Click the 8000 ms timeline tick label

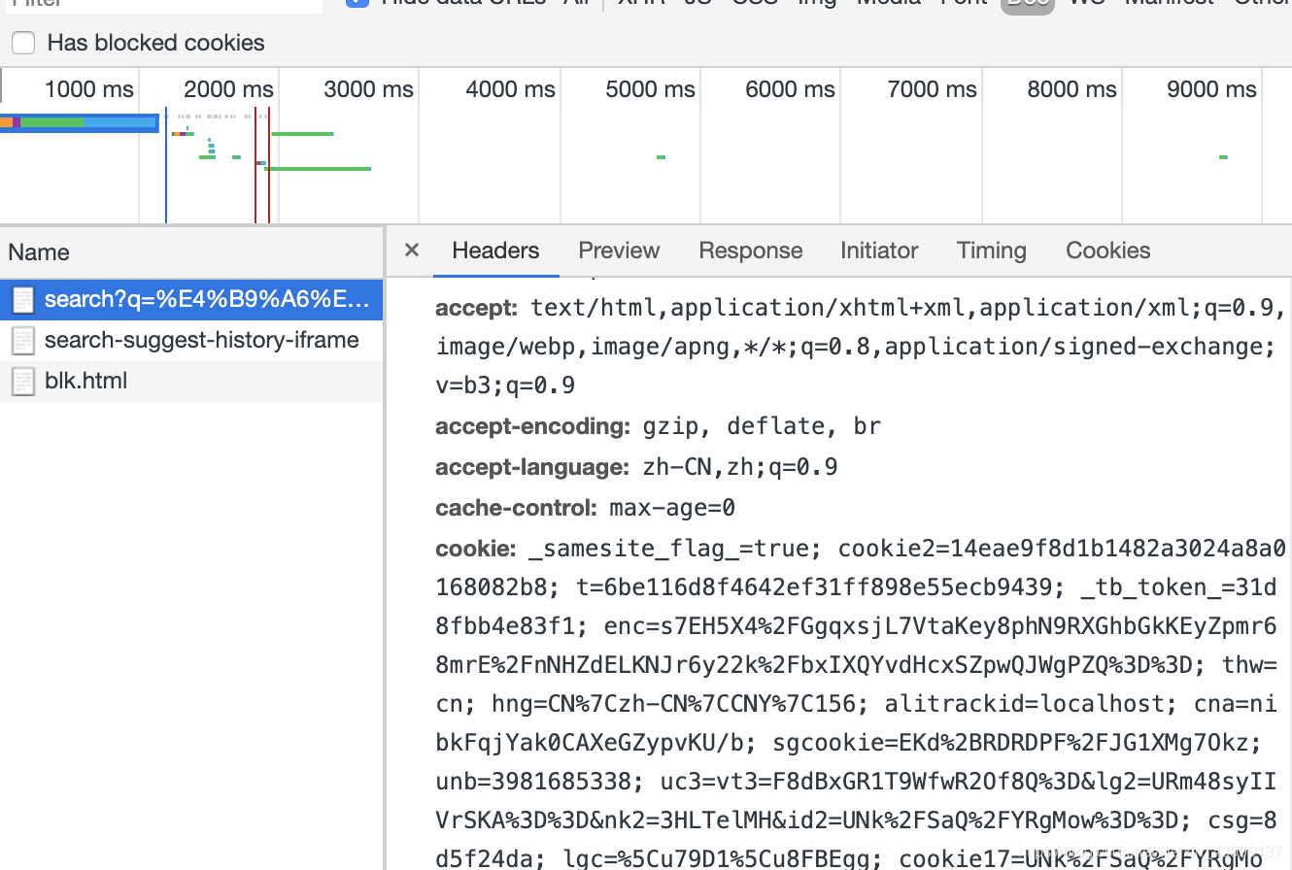pyautogui.click(x=1071, y=89)
